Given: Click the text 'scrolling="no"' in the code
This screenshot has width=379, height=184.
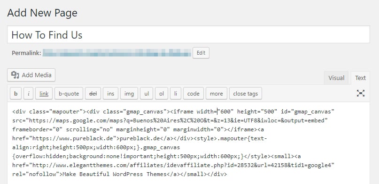Looking at the screenshot, I should point(89,129).
